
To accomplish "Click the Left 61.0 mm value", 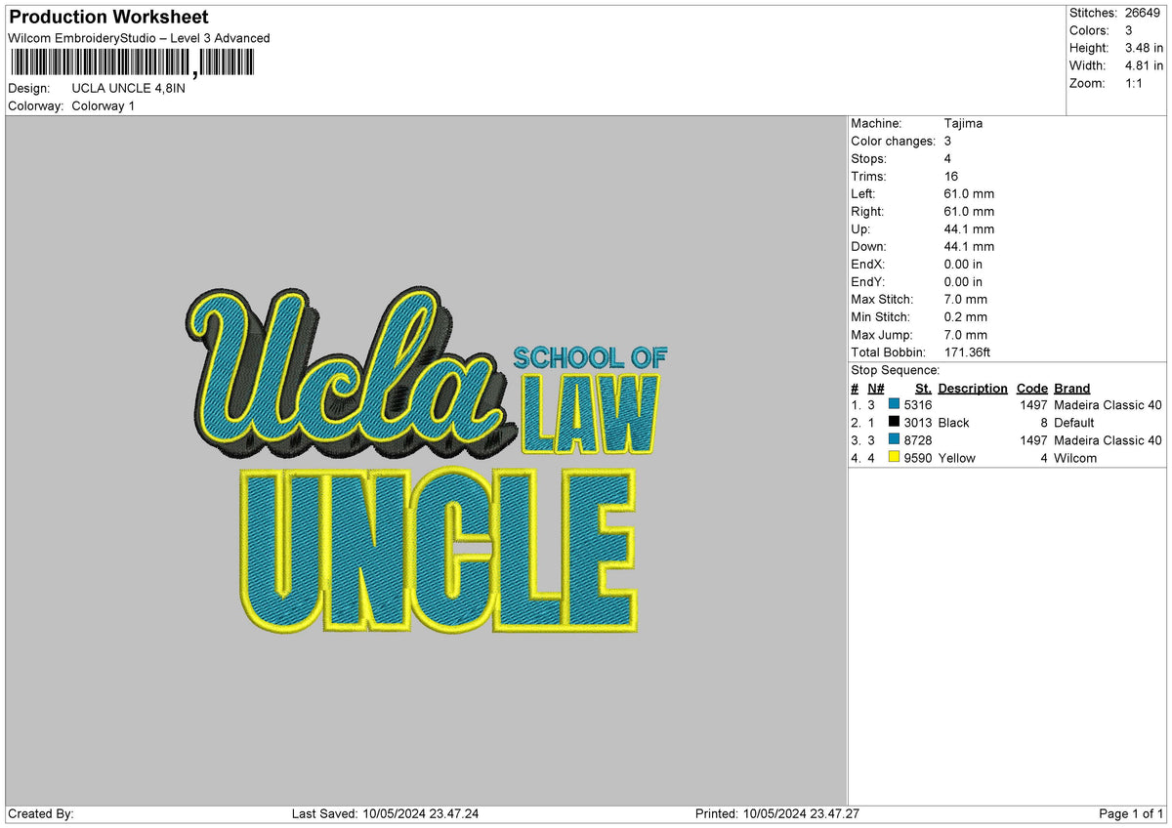I will tap(969, 193).
